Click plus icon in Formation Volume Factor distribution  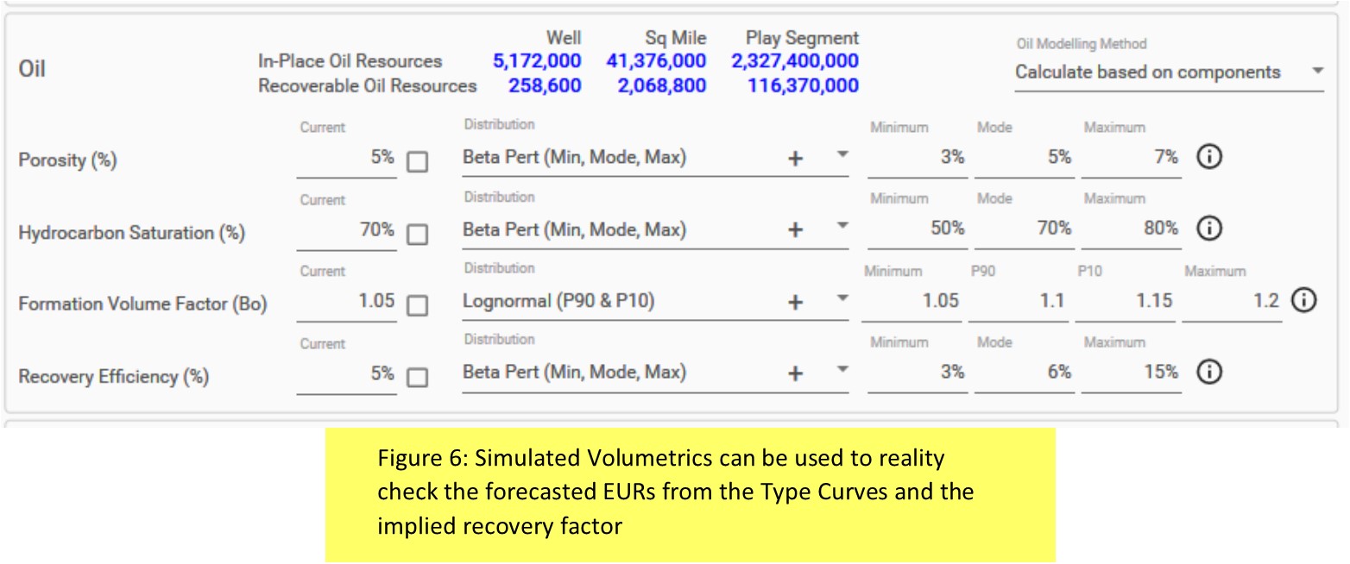tap(796, 302)
